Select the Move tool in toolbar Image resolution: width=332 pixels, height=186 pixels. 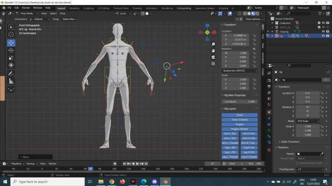[11, 43]
